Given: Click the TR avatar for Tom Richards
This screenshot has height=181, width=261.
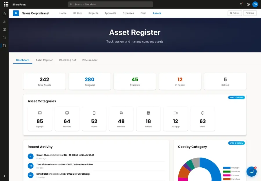Looking at the screenshot, I should 31,166.
